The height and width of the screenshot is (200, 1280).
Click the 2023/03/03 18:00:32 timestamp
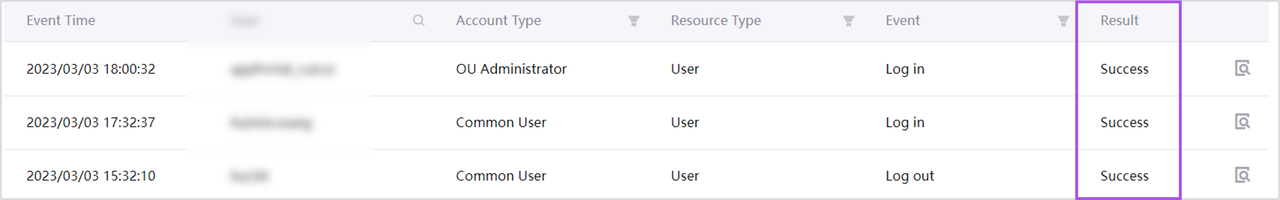(x=90, y=69)
